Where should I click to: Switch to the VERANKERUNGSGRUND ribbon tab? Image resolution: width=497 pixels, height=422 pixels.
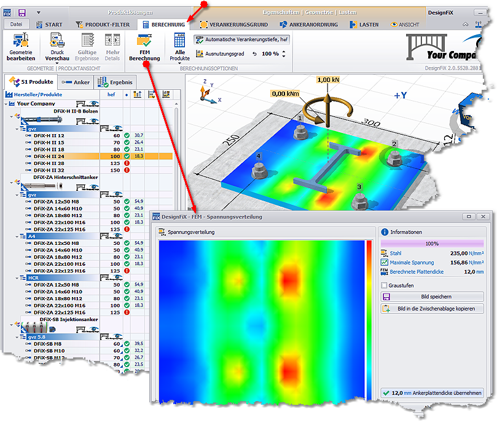point(233,25)
